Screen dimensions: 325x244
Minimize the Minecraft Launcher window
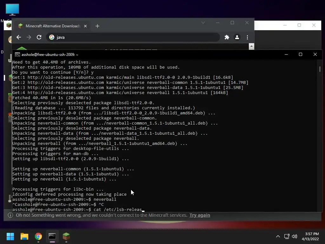point(285,25)
